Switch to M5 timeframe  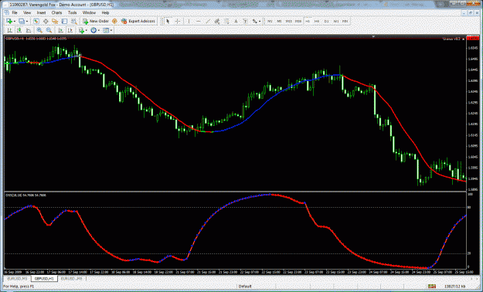click(279, 22)
